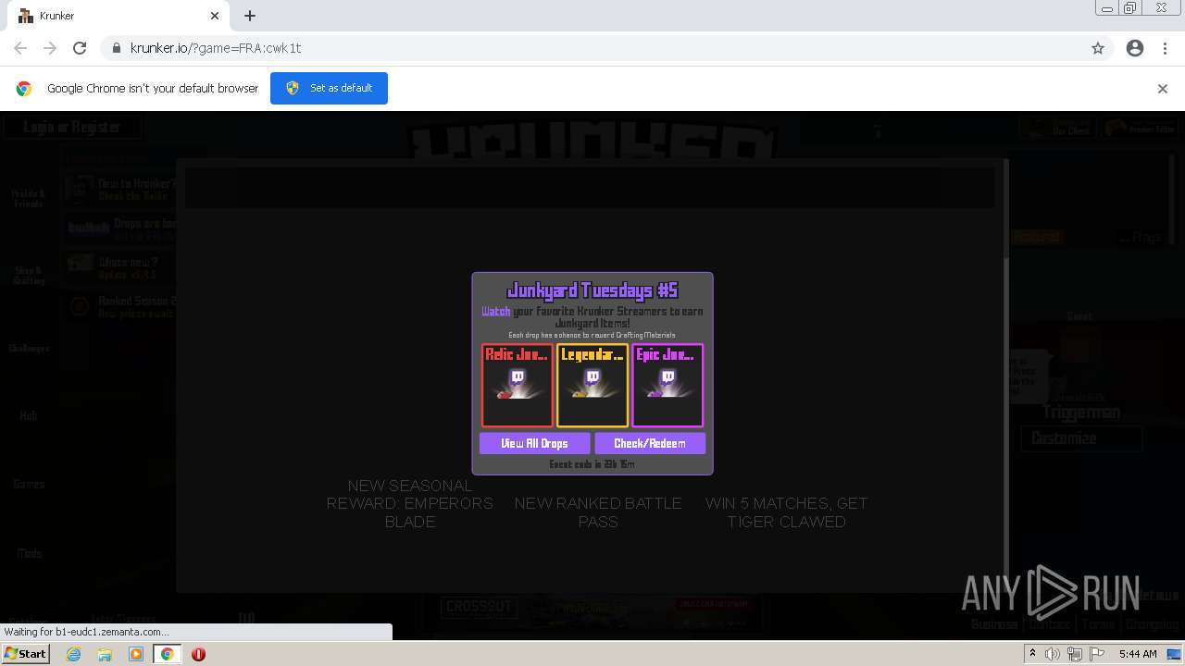Click NEW SEASONAL REWARD: EMPERORS BLADE text
Image resolution: width=1185 pixels, height=666 pixels.
pos(410,503)
